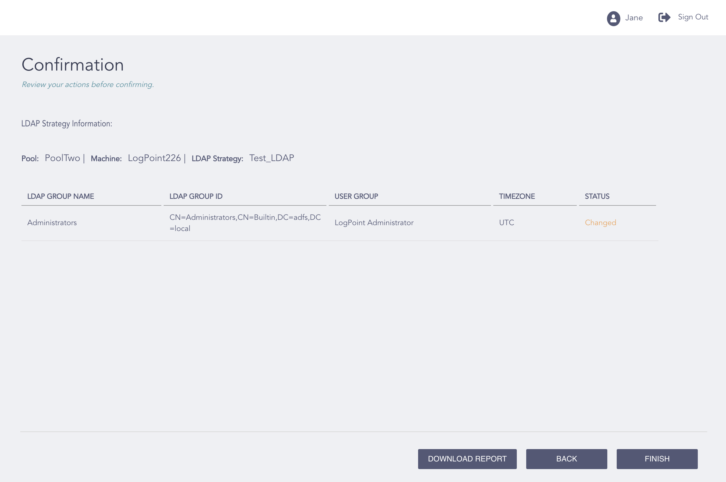Sort by the TIMEZONE column header

point(517,196)
